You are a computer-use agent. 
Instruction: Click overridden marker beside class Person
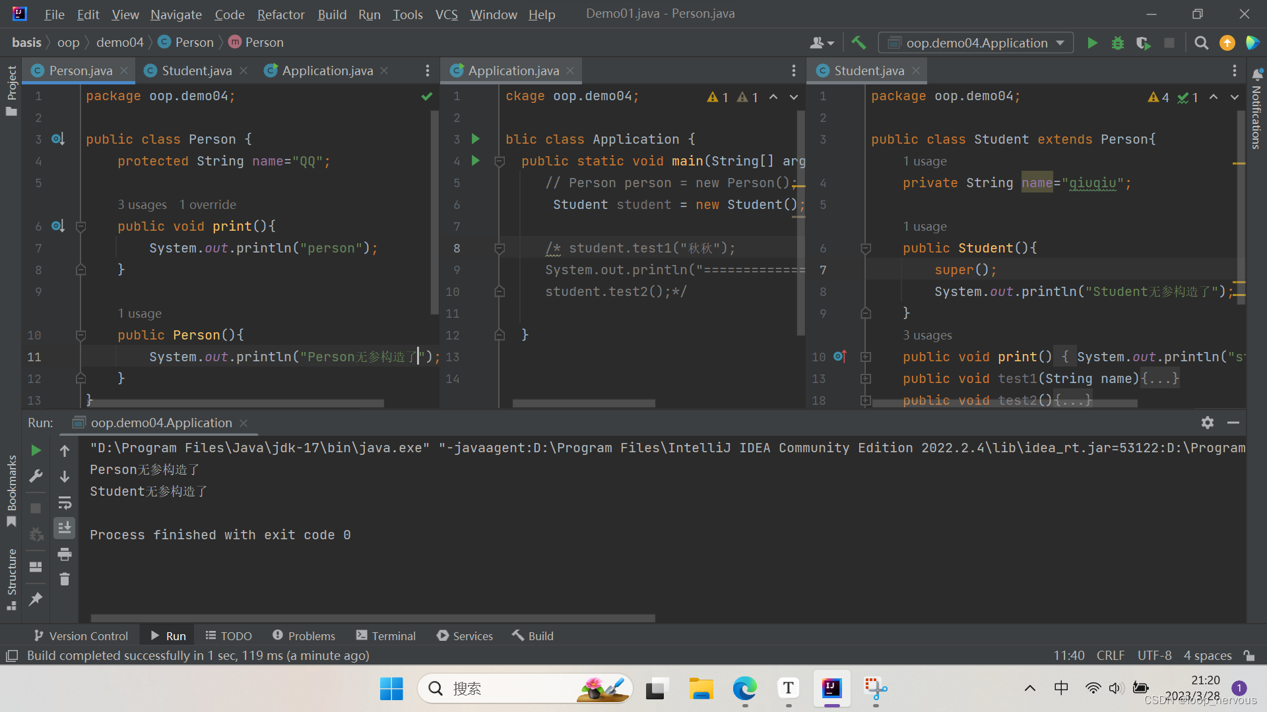pyautogui.click(x=58, y=139)
